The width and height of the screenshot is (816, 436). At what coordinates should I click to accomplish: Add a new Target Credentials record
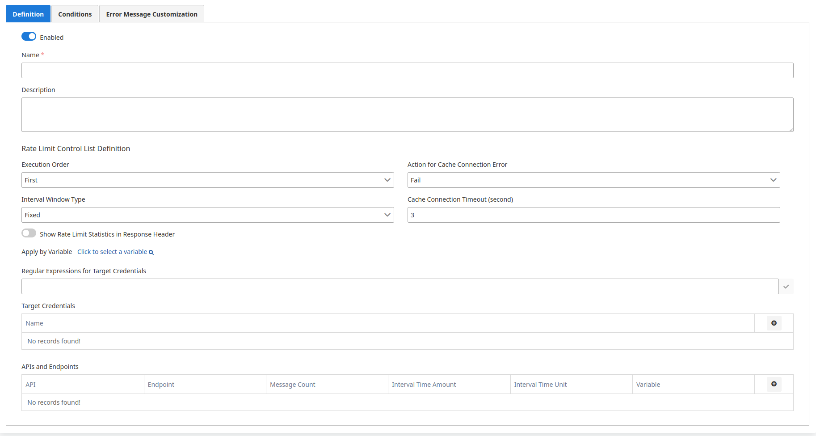(x=774, y=323)
